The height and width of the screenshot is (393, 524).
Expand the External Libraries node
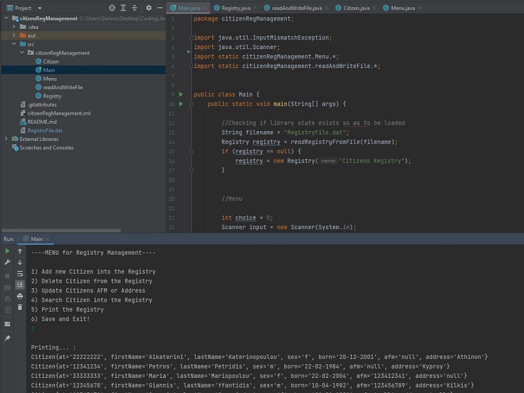pos(7,139)
